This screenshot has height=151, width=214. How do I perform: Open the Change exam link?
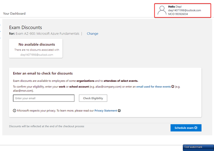point(92,34)
